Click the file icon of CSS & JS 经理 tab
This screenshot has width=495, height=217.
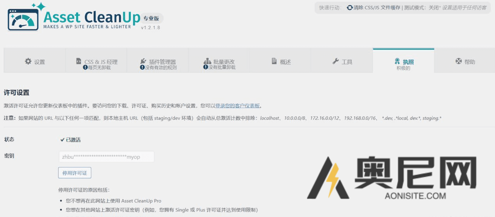click(79, 61)
